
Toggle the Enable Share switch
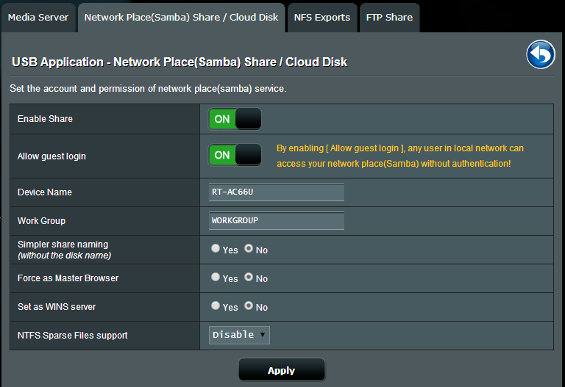click(x=235, y=119)
